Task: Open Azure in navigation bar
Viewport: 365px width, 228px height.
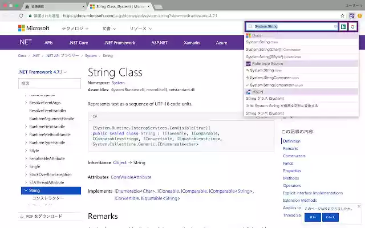Action: (x=221, y=43)
